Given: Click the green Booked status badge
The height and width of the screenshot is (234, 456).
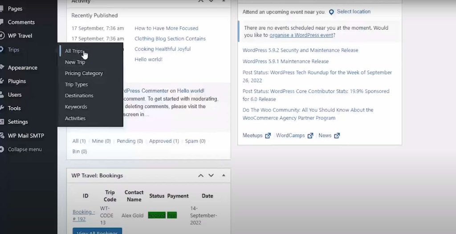Looking at the screenshot, I should coord(157,215).
